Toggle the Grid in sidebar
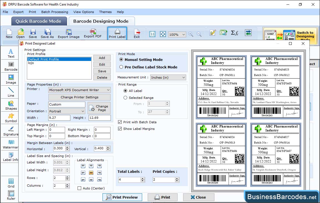The image size is (320, 203). pyautogui.click(x=11, y=183)
